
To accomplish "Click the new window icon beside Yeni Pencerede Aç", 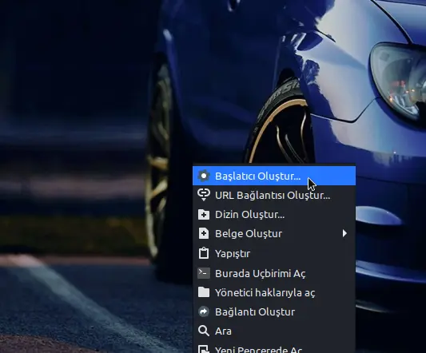I will click(x=204, y=349).
